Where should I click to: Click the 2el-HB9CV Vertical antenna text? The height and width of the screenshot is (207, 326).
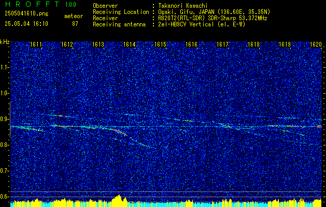[x=202, y=24]
